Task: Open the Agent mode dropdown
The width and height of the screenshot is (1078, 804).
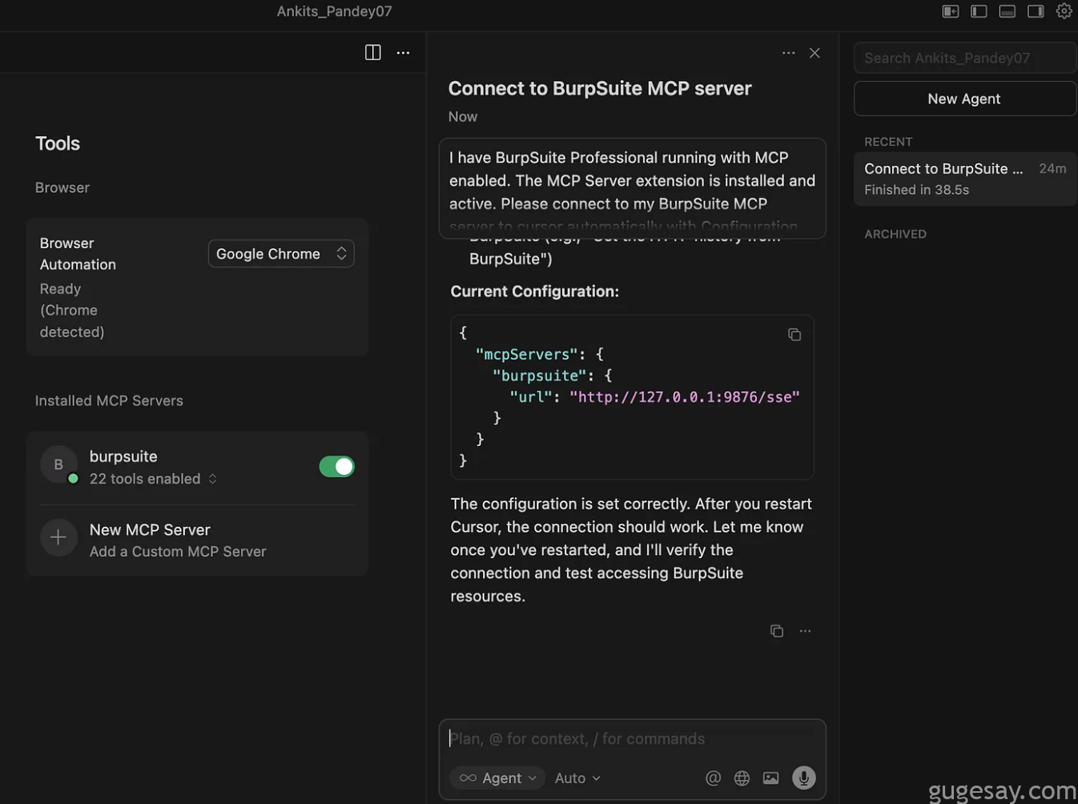Action: (497, 778)
